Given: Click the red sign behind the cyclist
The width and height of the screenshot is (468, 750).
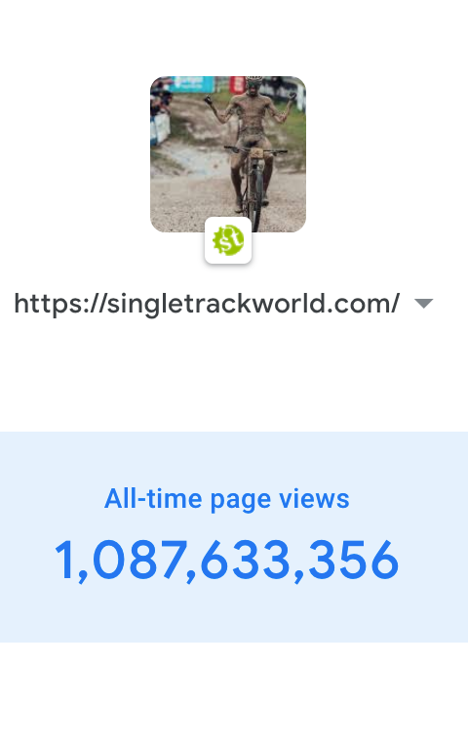Looking at the screenshot, I should (237, 84).
